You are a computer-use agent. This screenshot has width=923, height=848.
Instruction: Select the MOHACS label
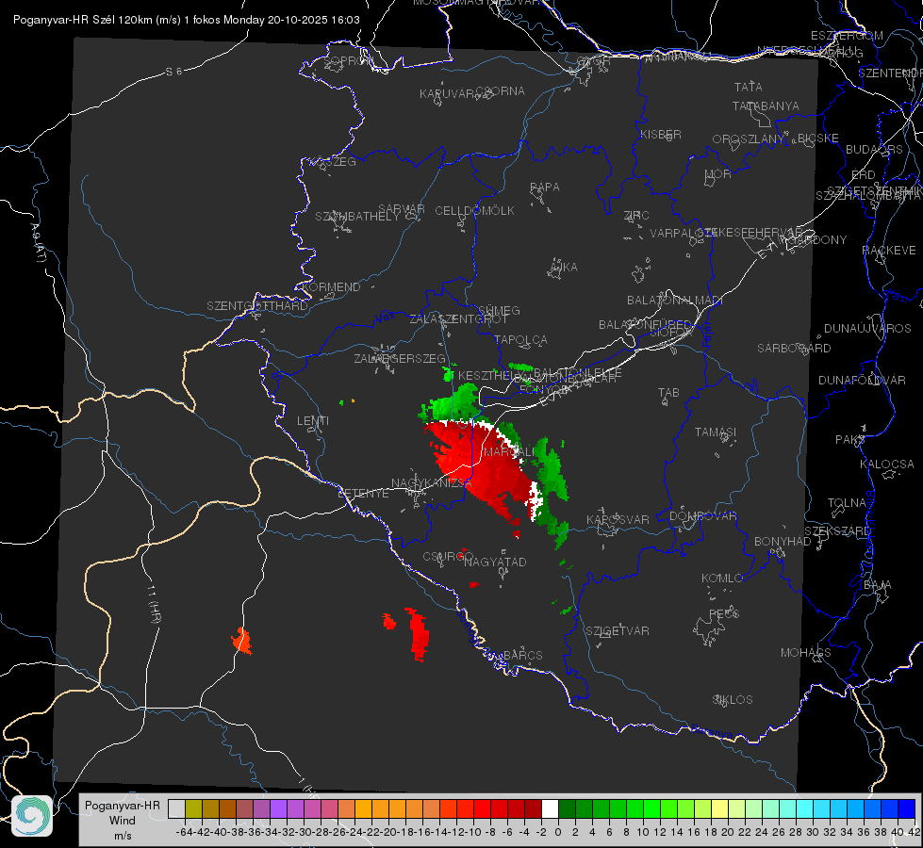click(806, 653)
